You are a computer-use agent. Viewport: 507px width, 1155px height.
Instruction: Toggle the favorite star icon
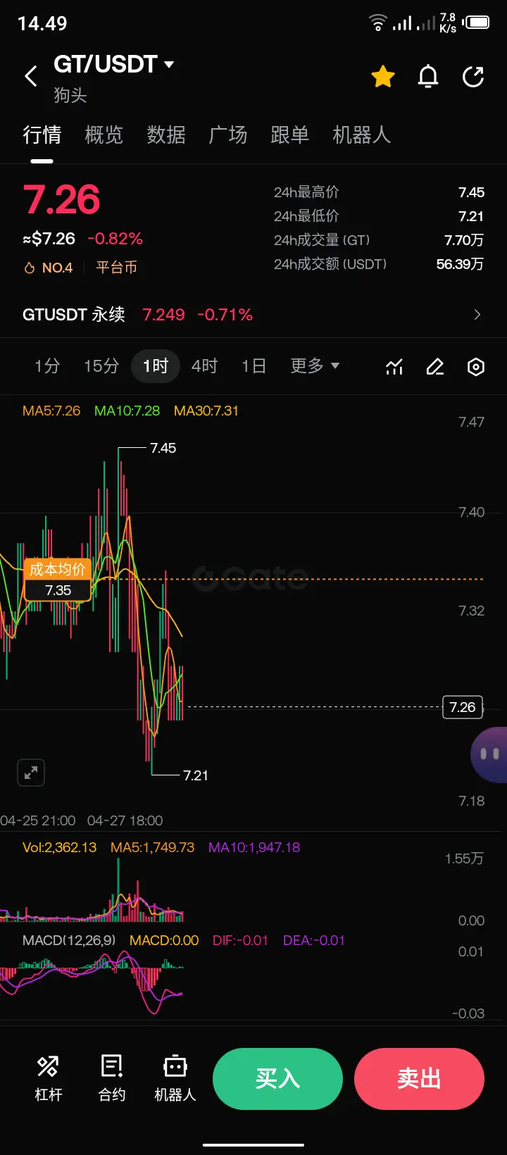(383, 76)
